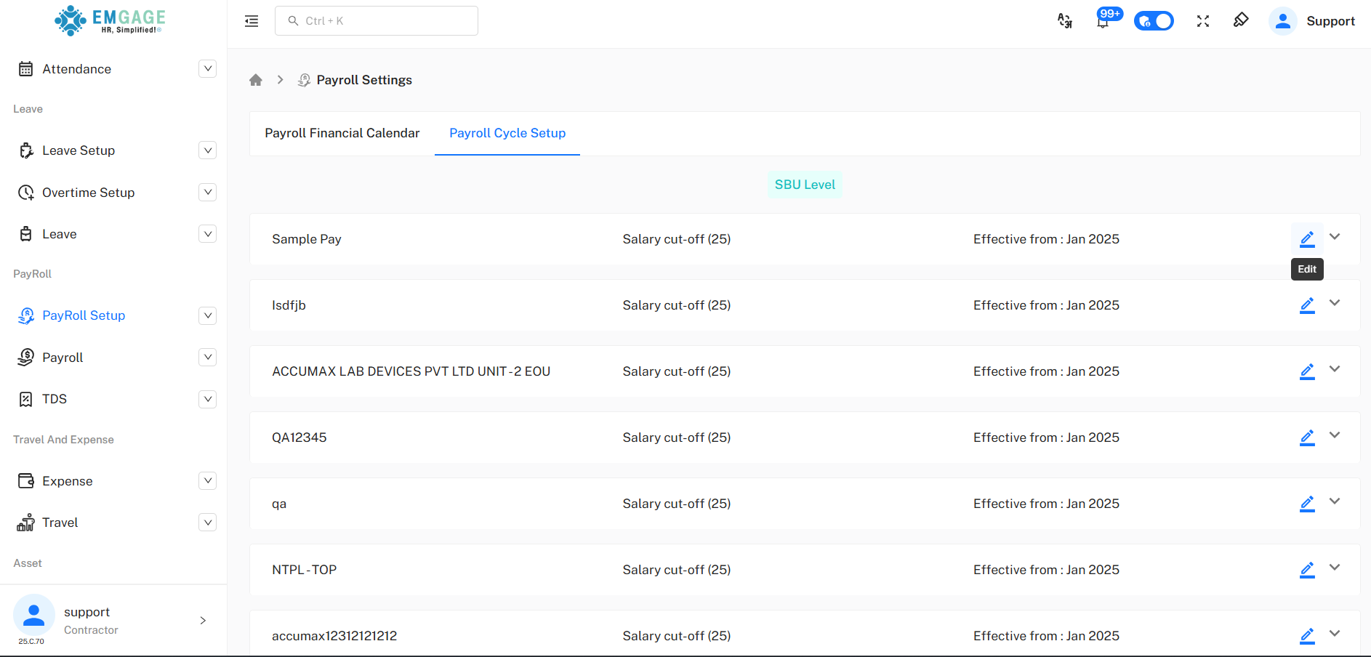Expand the ACCUMAX LAB DEVICES row details

pyautogui.click(x=1335, y=369)
